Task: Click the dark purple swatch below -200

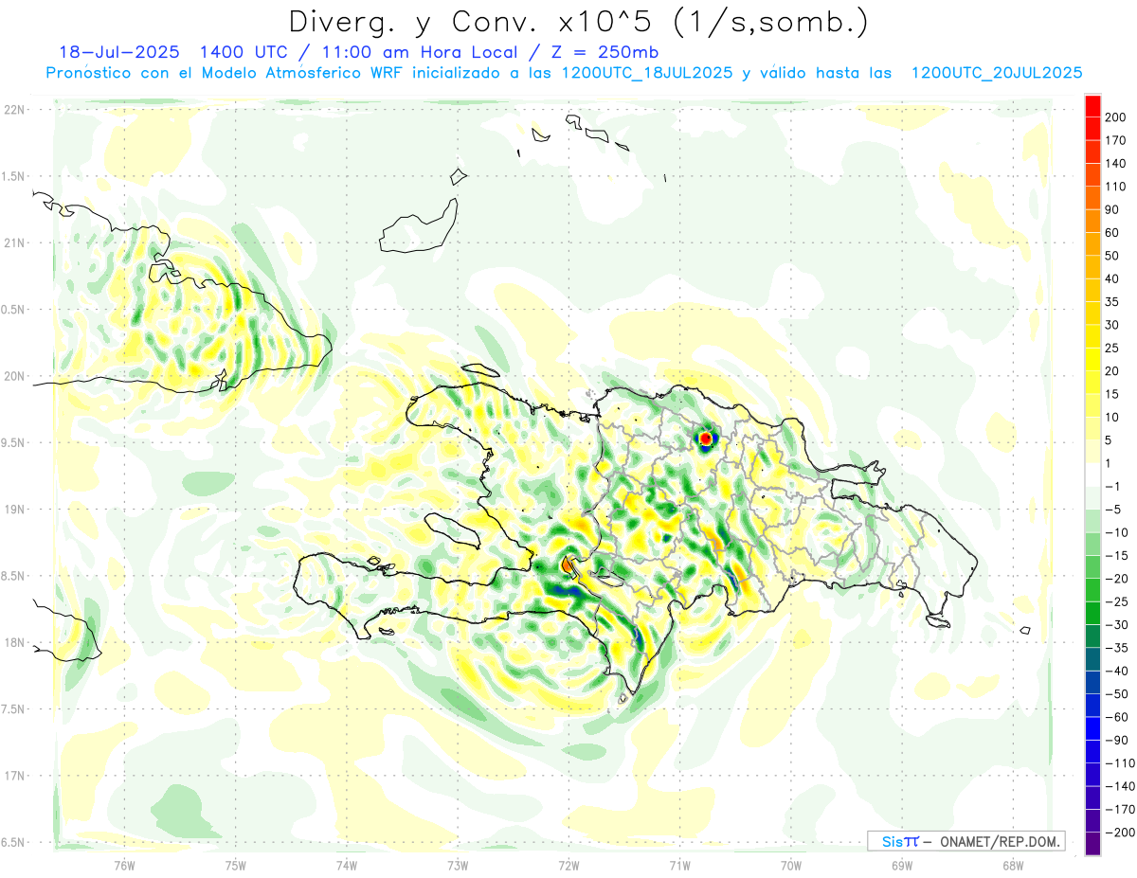Action: pyautogui.click(x=1092, y=844)
